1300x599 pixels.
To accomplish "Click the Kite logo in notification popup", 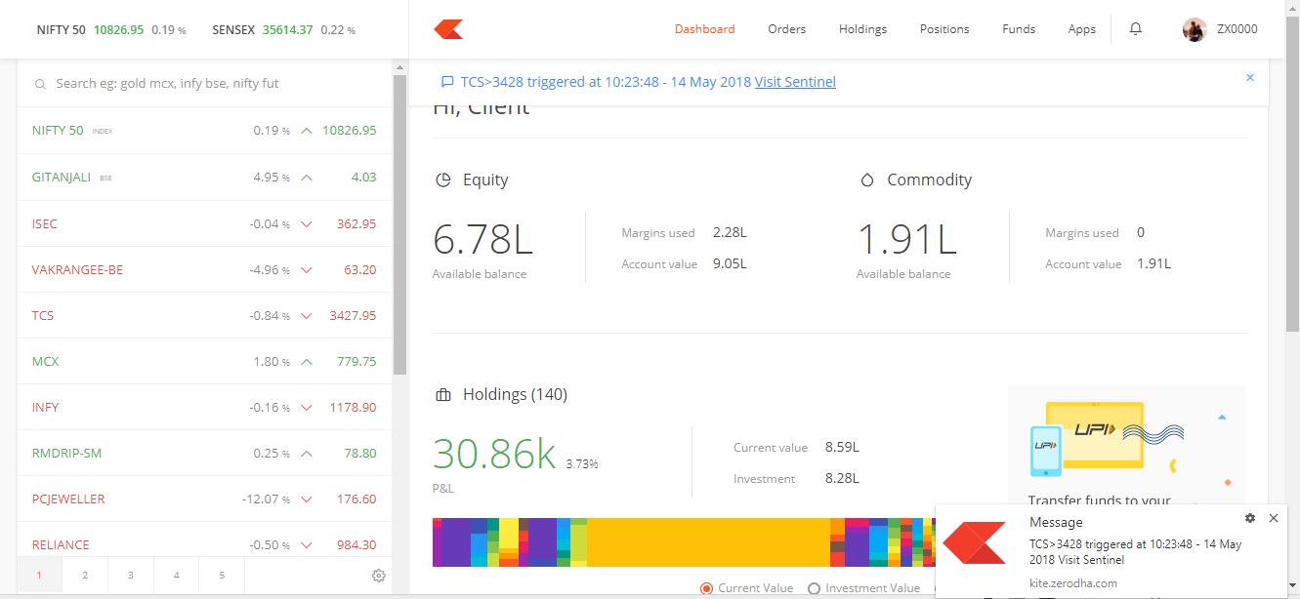I will [974, 543].
